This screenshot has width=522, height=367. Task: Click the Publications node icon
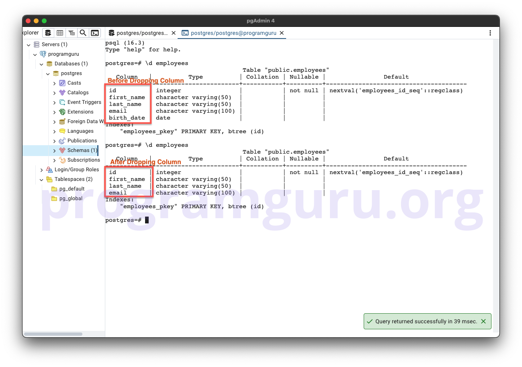tap(62, 141)
